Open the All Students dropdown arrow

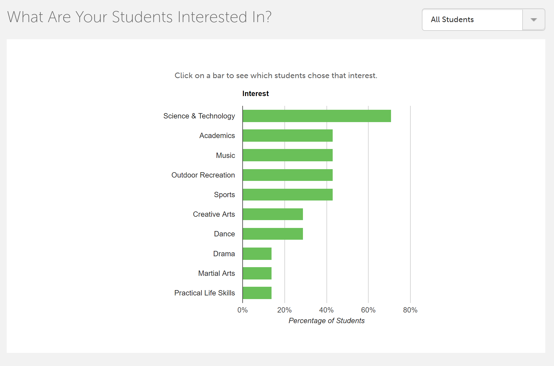(x=534, y=20)
